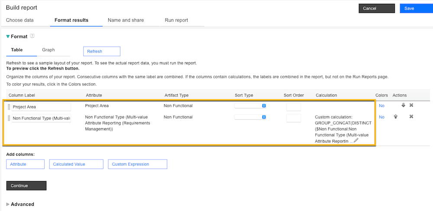Grab drag handle for Non Functional Type row
433x211 pixels.
(9, 118)
